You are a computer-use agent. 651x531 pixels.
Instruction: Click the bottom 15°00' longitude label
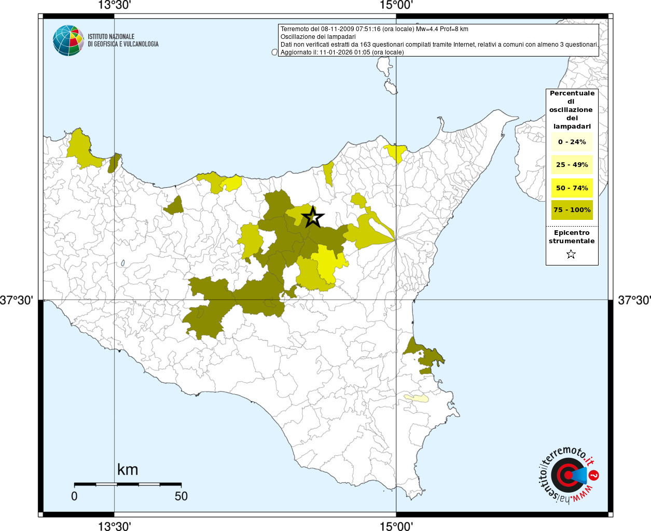coord(396,526)
